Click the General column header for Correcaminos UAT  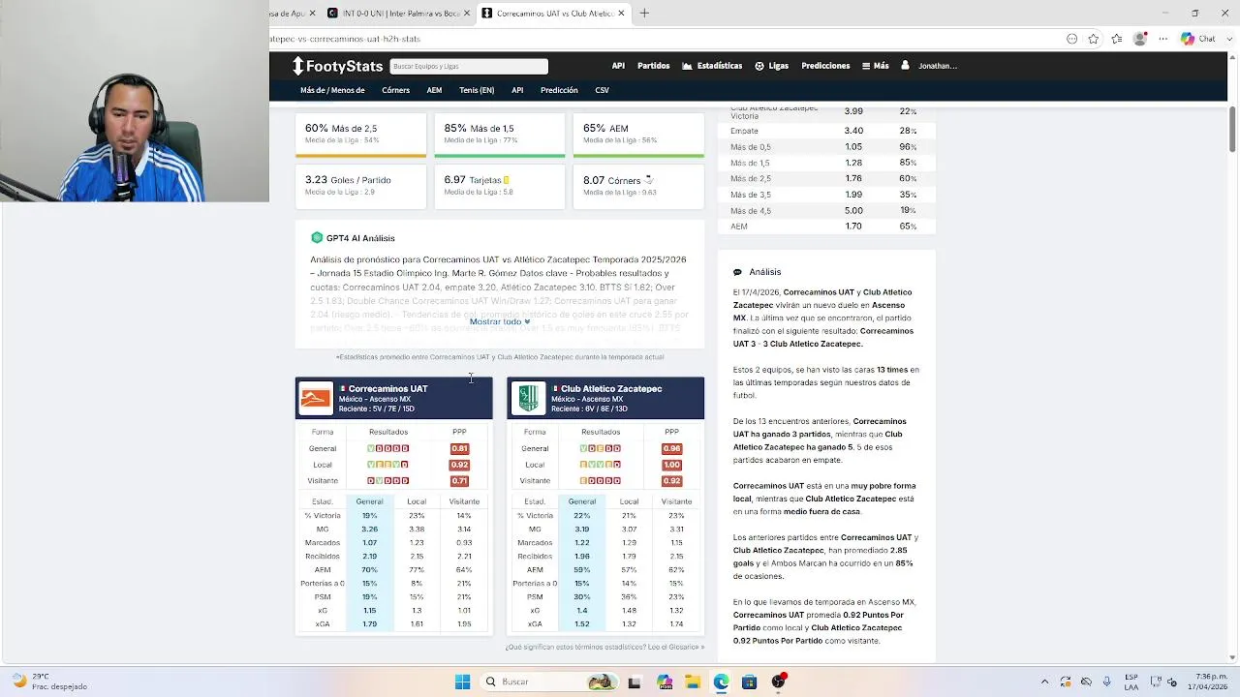pyautogui.click(x=369, y=501)
